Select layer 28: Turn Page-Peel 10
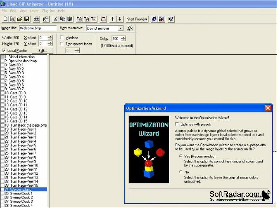The height and width of the screenshot is (208, 277). tap(24, 165)
